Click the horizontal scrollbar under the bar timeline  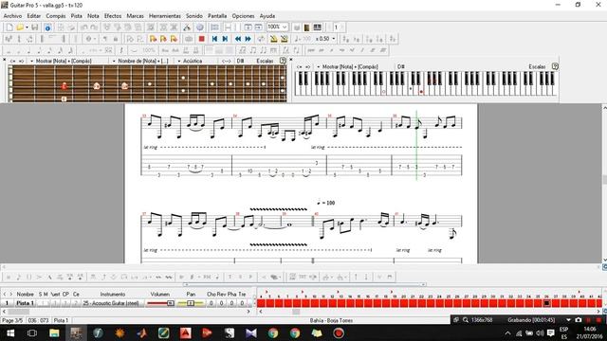(x=430, y=312)
